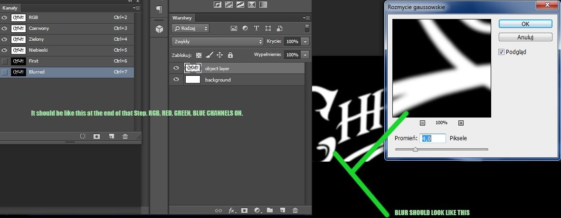
Task: Select the Kanały panel tab
Action: pos(10,8)
